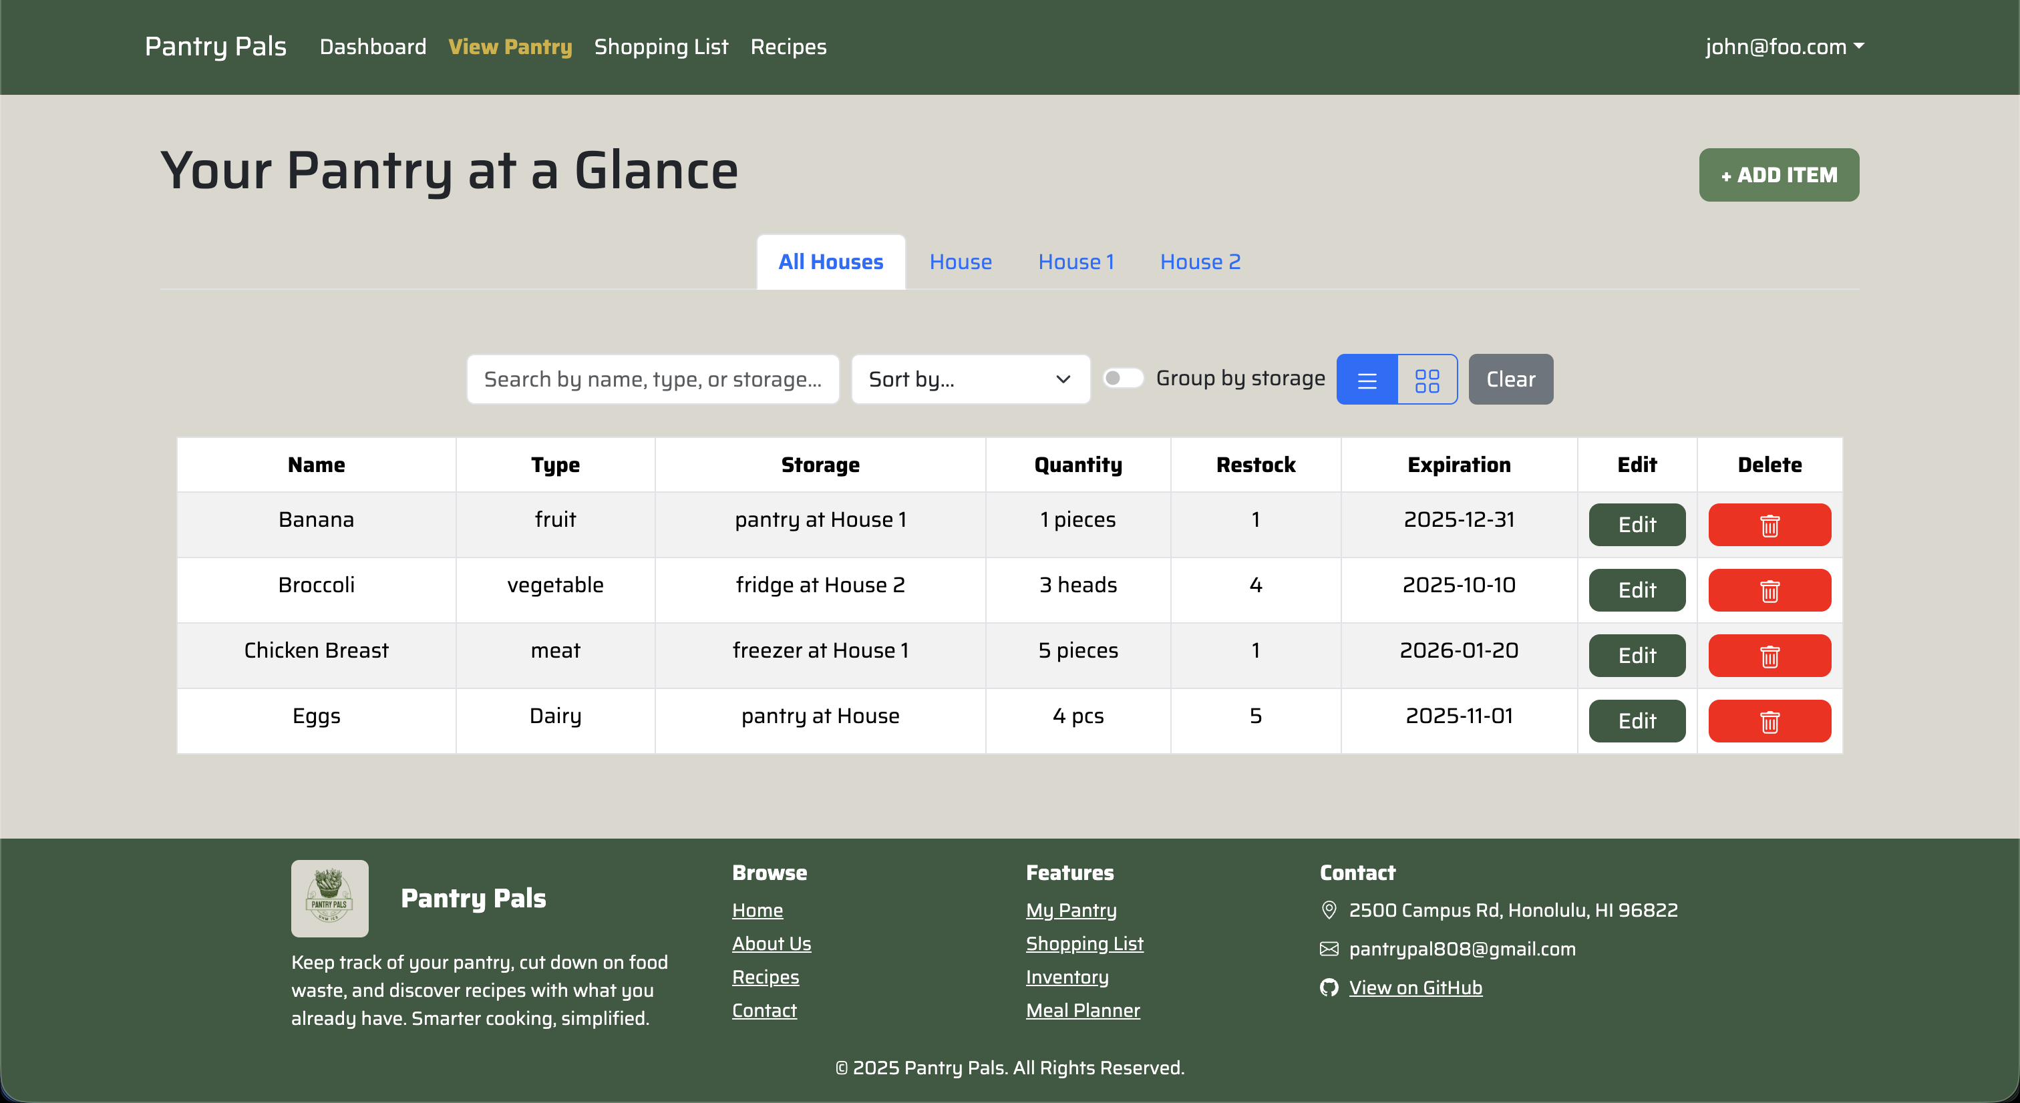
Task: Go to Dashboard in navbar
Action: 373,47
